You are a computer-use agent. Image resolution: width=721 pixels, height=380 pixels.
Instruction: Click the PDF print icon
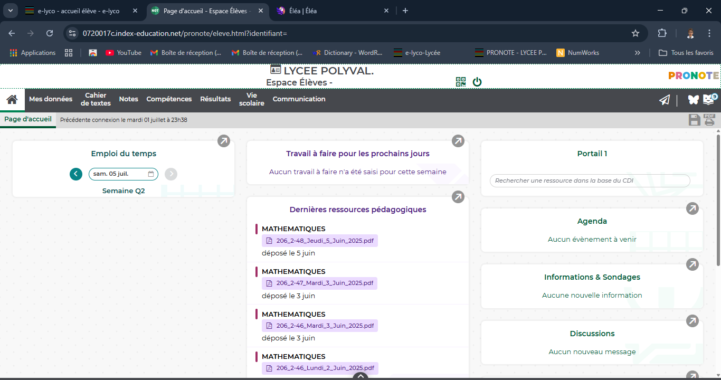click(x=709, y=120)
